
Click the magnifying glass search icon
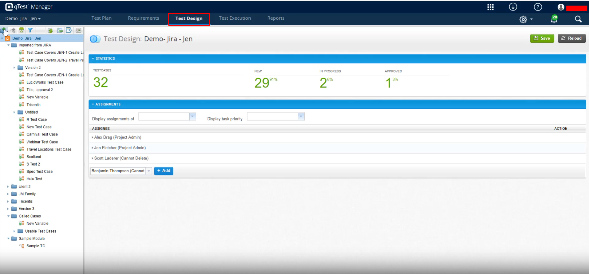[578, 19]
